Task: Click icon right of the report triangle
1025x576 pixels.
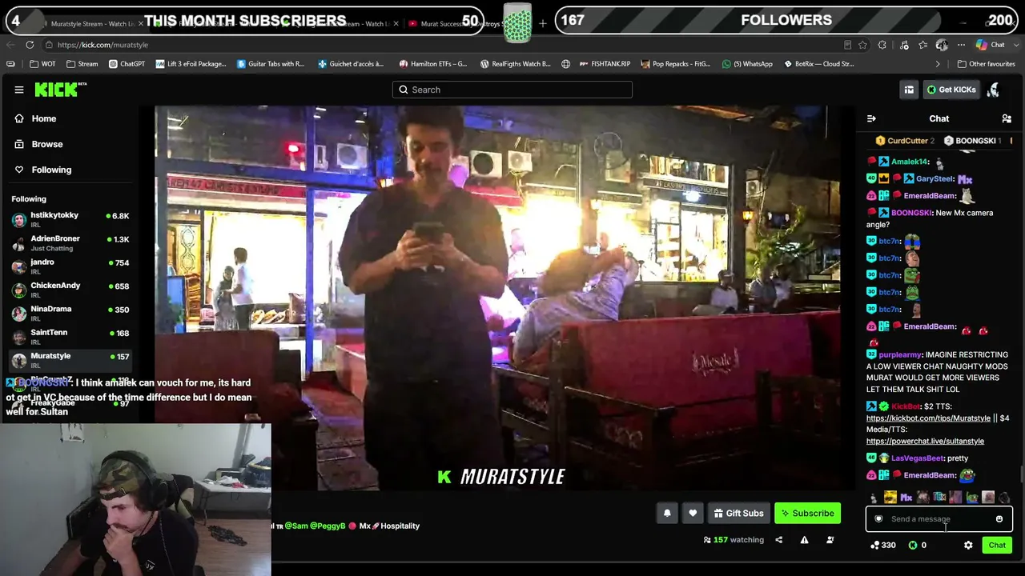Action: [830, 540]
